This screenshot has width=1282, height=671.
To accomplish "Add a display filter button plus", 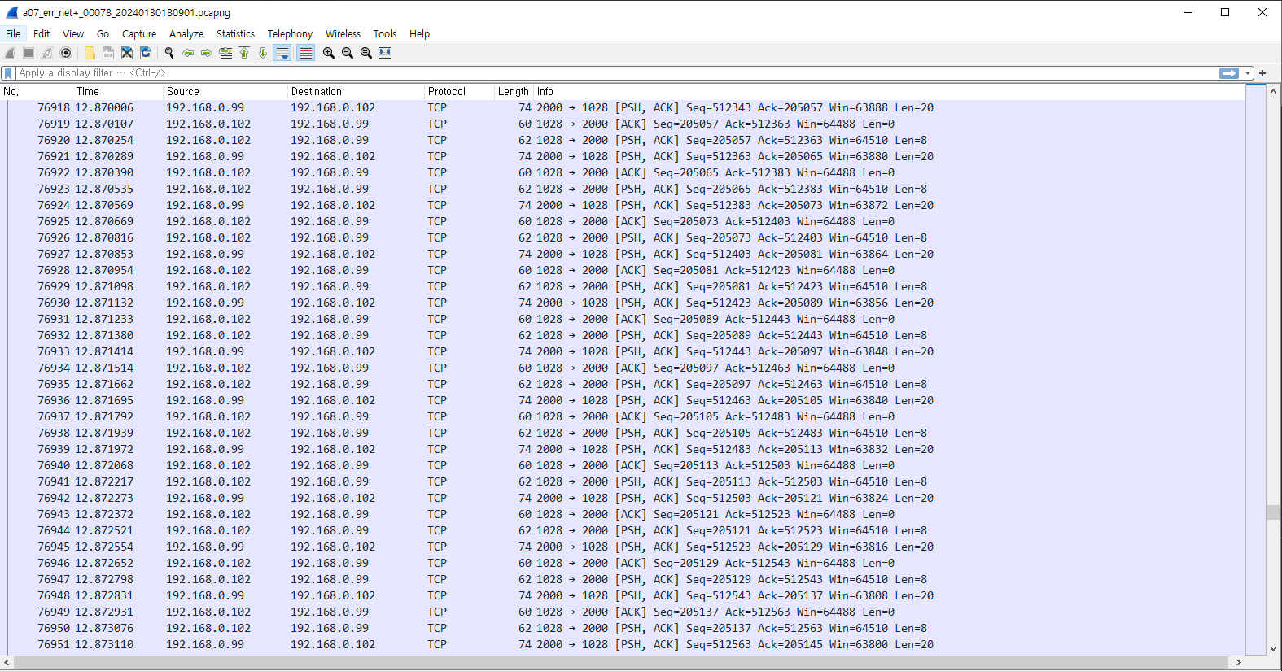I will click(1262, 73).
